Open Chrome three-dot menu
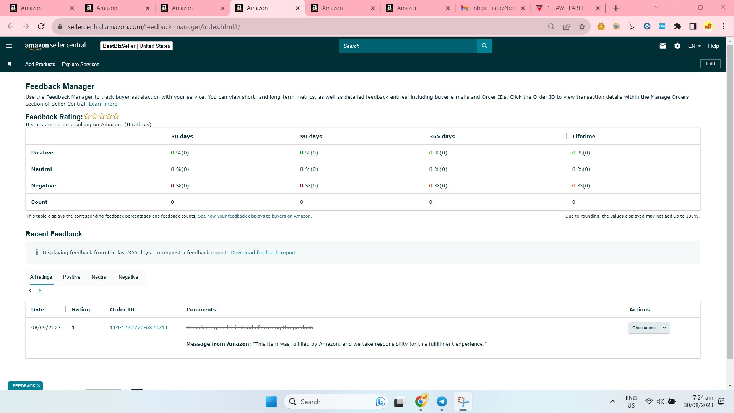Screen dimensions: 734x413 coord(723,26)
